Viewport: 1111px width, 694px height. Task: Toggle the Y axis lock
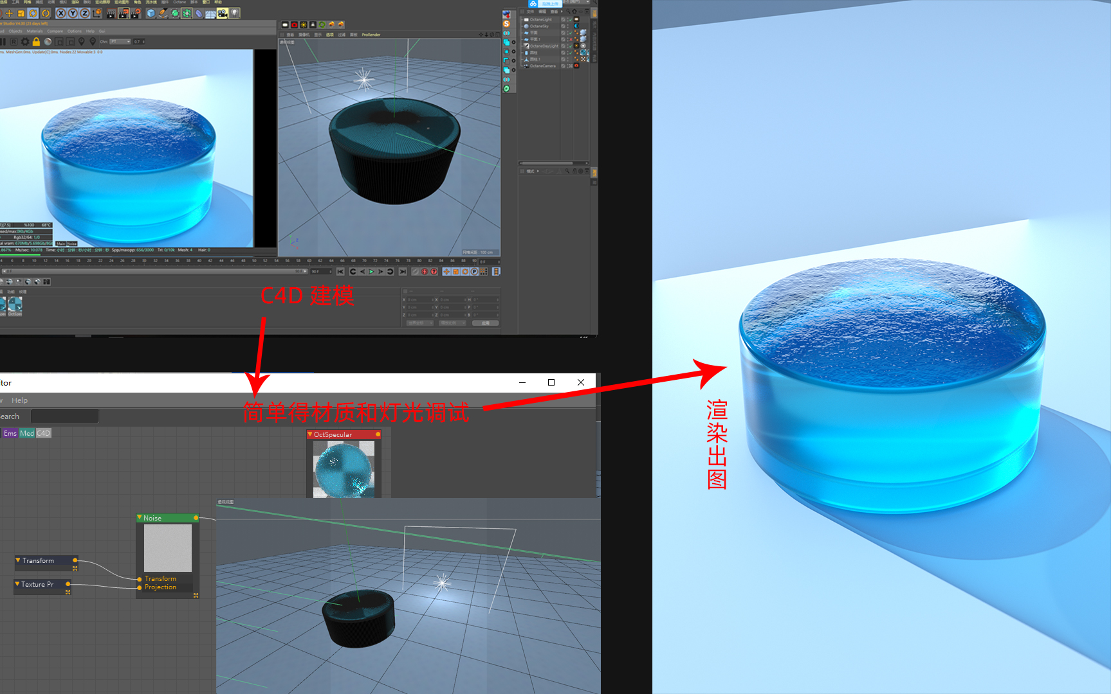click(x=73, y=13)
